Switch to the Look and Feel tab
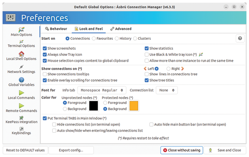 pyautogui.click(x=89, y=29)
